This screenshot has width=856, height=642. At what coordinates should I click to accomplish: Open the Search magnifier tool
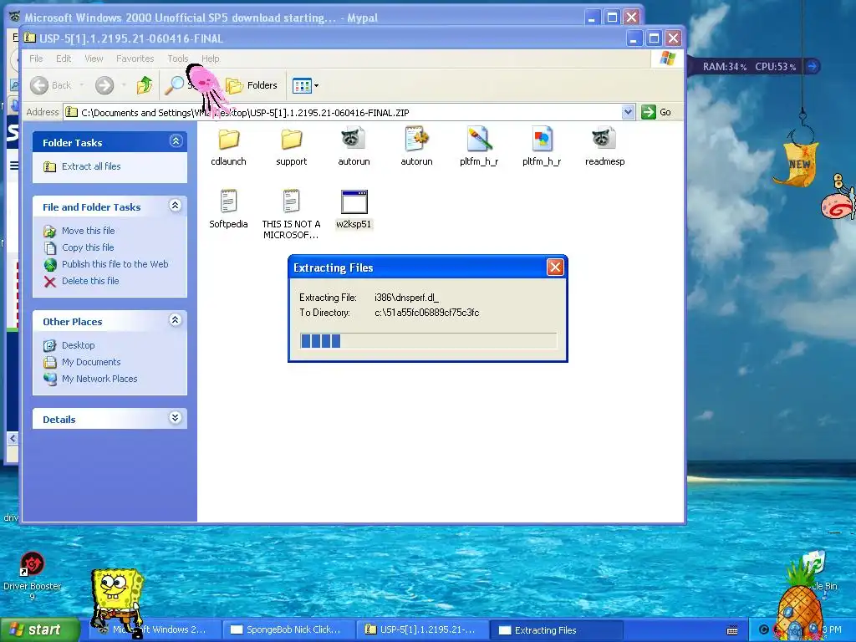click(176, 85)
